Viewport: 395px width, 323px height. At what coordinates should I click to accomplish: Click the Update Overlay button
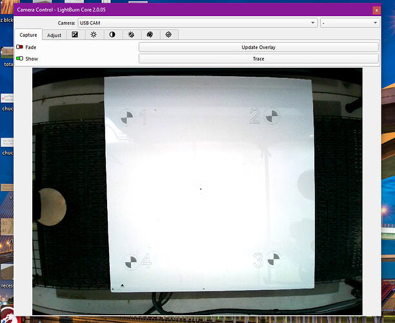[258, 47]
